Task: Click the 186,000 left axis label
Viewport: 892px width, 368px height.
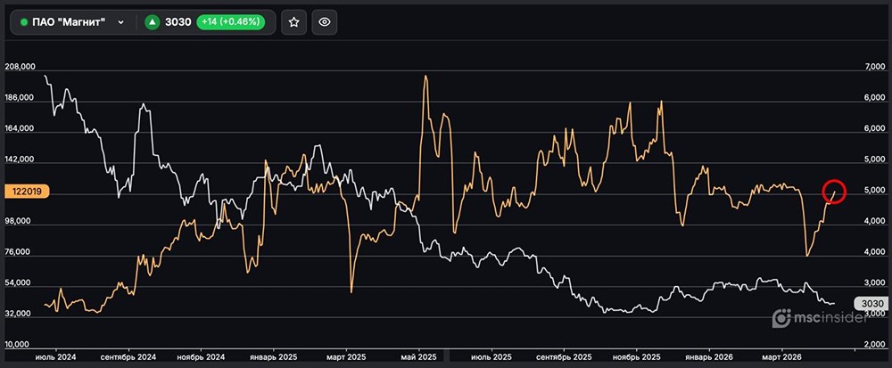Action: tap(20, 98)
